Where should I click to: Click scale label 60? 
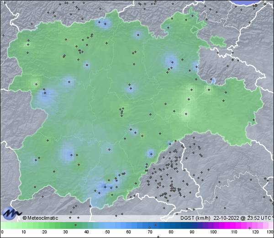[x=129, y=232]
